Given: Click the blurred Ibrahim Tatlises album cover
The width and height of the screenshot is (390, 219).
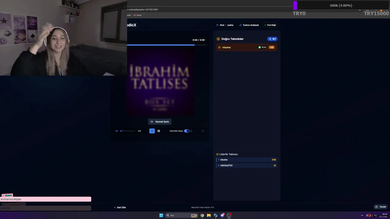Looking at the screenshot, I should (x=160, y=82).
